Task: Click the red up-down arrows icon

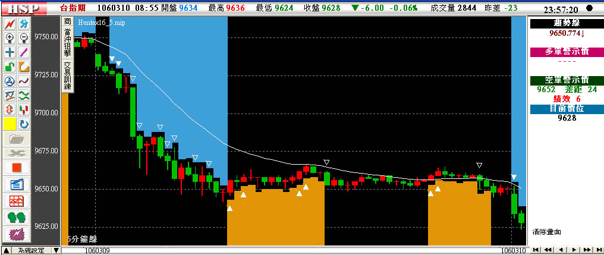Action: tap(10, 109)
